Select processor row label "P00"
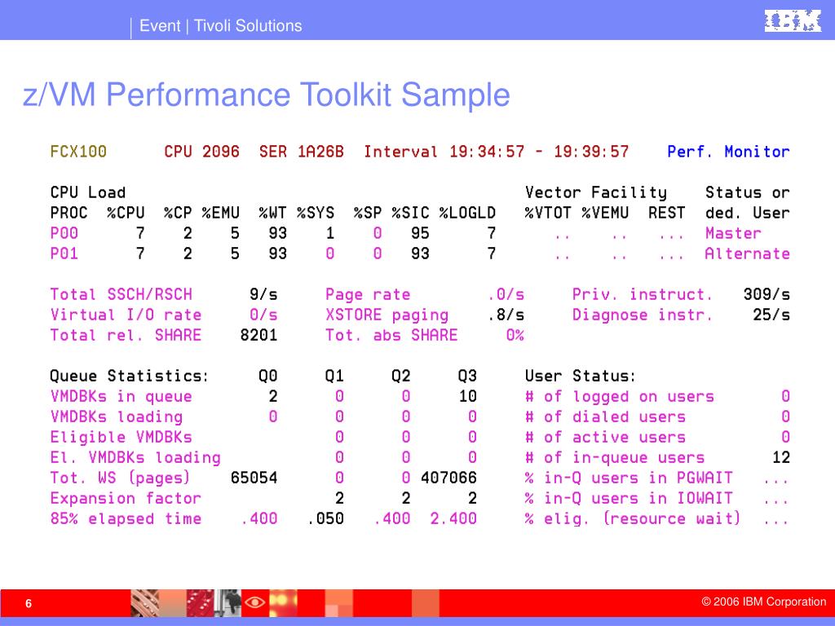Image resolution: width=835 pixels, height=626 pixels. (x=64, y=233)
